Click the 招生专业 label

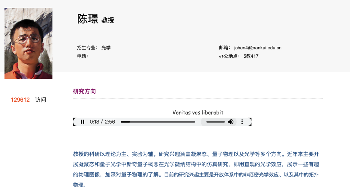pos(87,48)
